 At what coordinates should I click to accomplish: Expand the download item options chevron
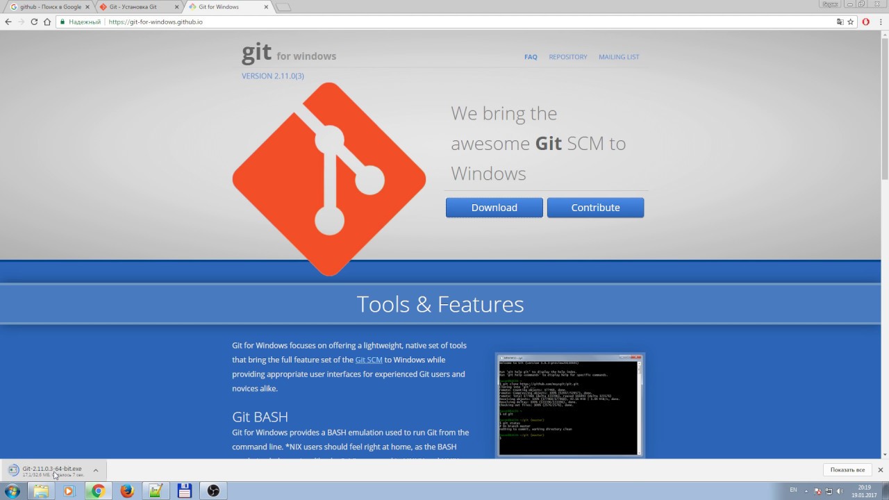96,471
